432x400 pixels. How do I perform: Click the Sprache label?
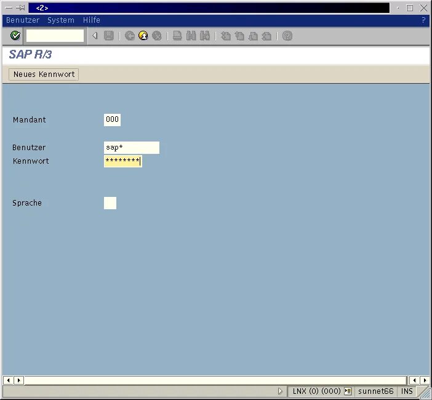pos(27,203)
